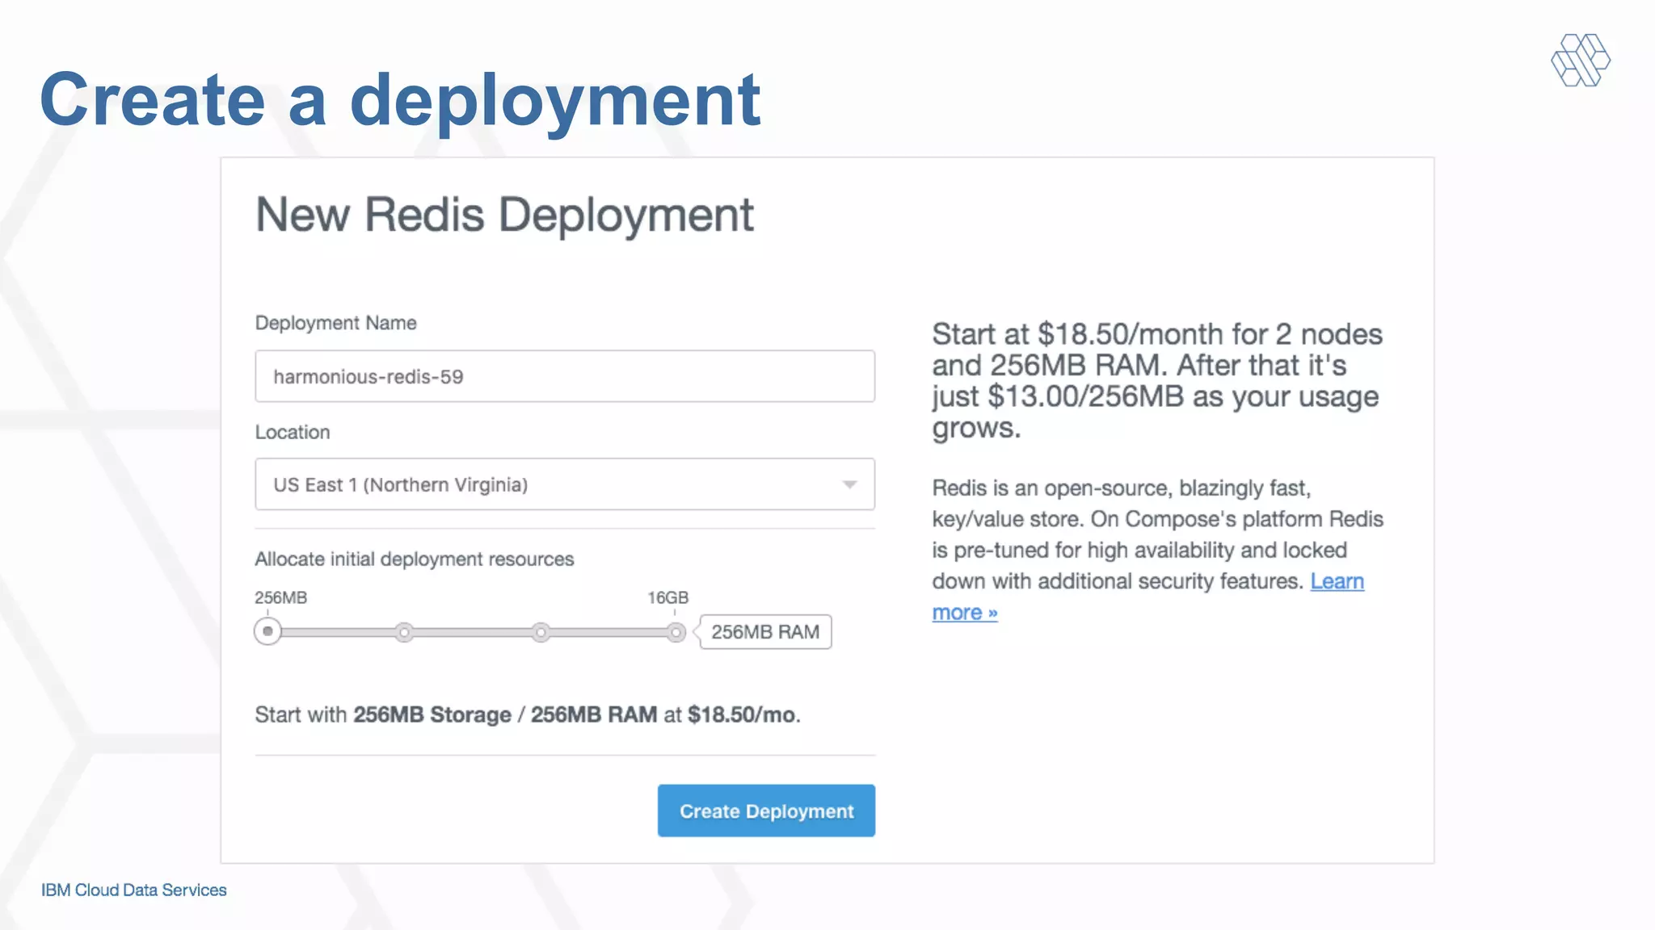Set slider to the 16GB stop
This screenshot has width=1655, height=930.
(676, 632)
